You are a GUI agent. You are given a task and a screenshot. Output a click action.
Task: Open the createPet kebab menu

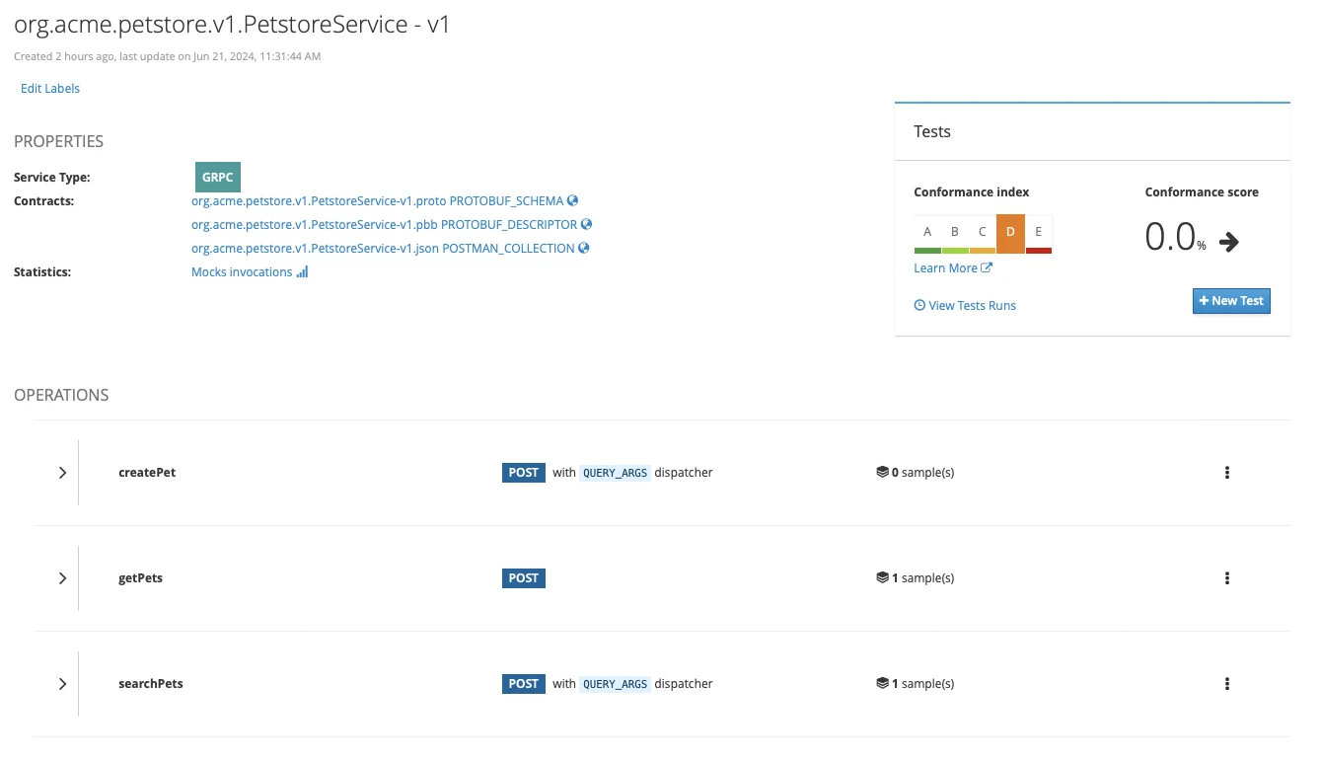[x=1227, y=473]
